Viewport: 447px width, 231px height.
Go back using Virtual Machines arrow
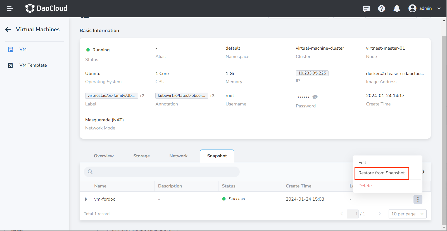pos(8,29)
